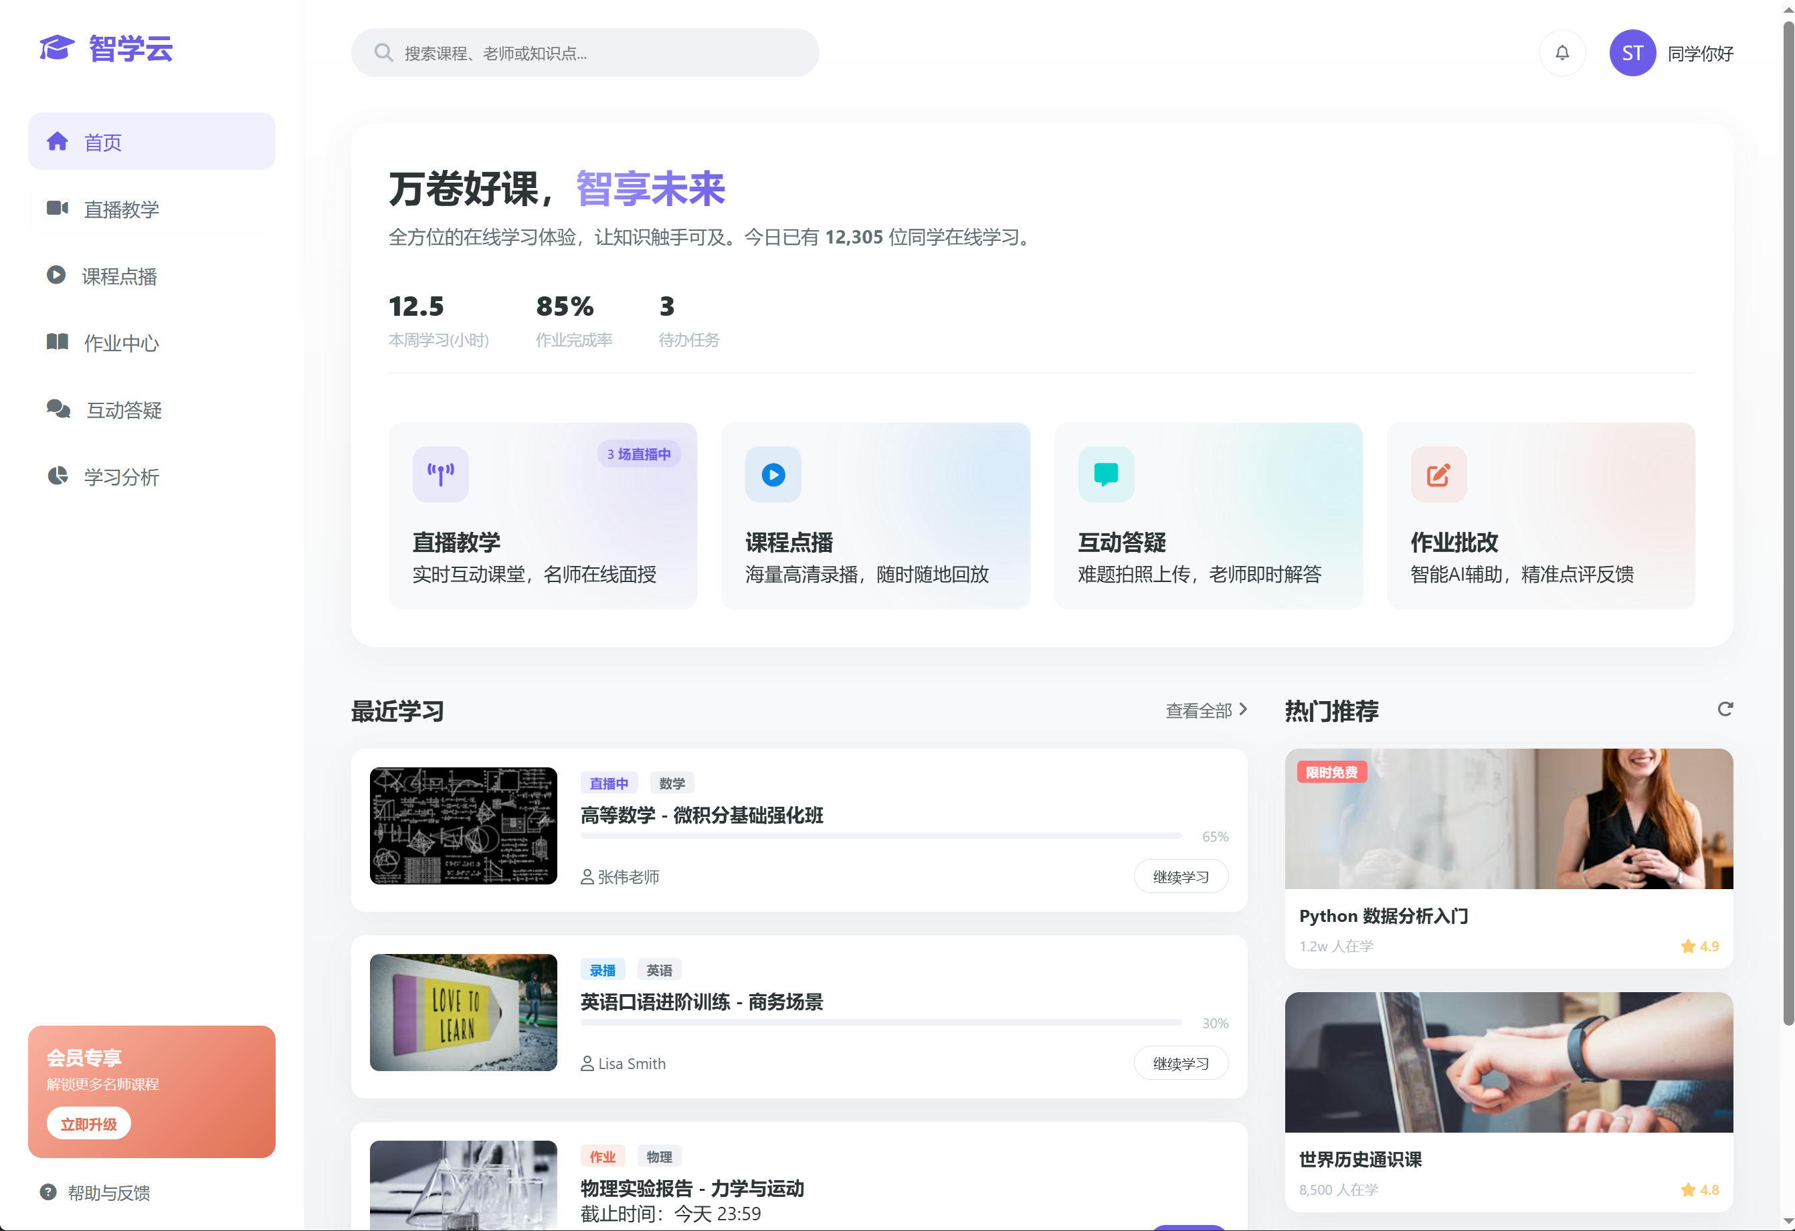Open the 作业批改 feature card title
The image size is (1795, 1231).
click(1454, 542)
